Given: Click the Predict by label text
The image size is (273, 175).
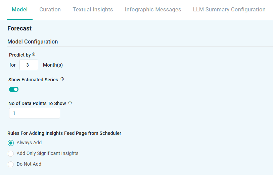Looking at the screenshot, I should 20,55.
